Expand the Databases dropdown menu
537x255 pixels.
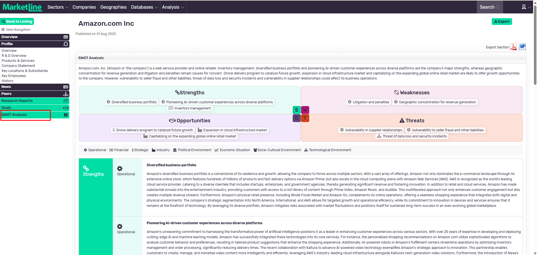144,7
